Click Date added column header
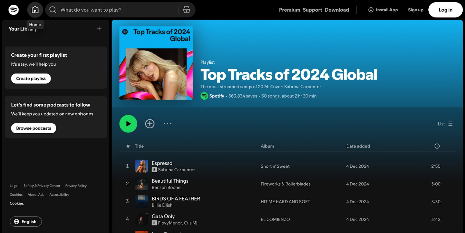Viewport: 465px width, 233px height. [358, 146]
